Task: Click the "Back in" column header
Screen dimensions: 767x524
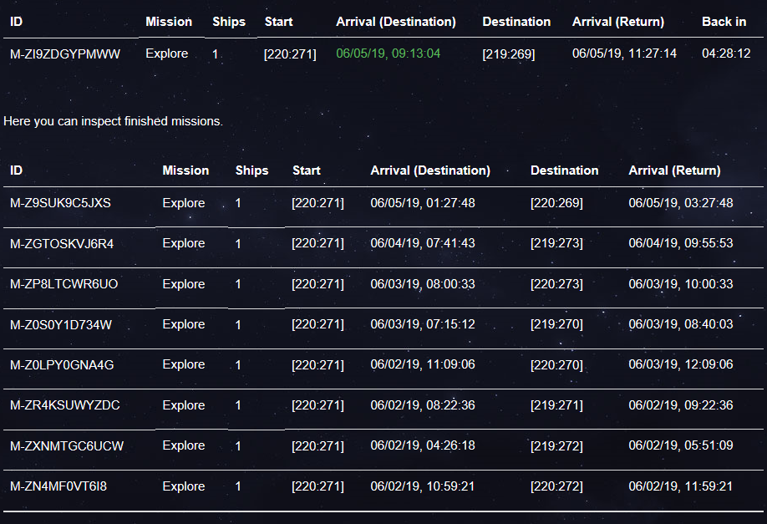Action: click(724, 22)
